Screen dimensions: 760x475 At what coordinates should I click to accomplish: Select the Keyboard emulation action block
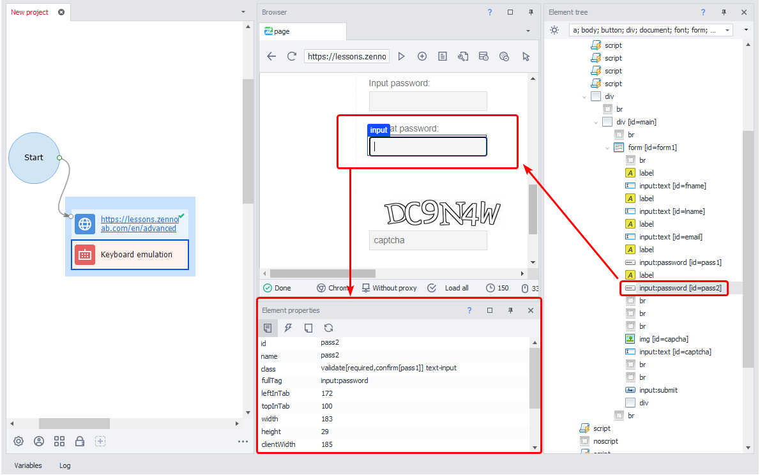click(x=130, y=255)
